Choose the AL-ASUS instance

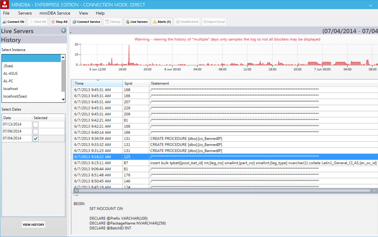pyautogui.click(x=31, y=74)
